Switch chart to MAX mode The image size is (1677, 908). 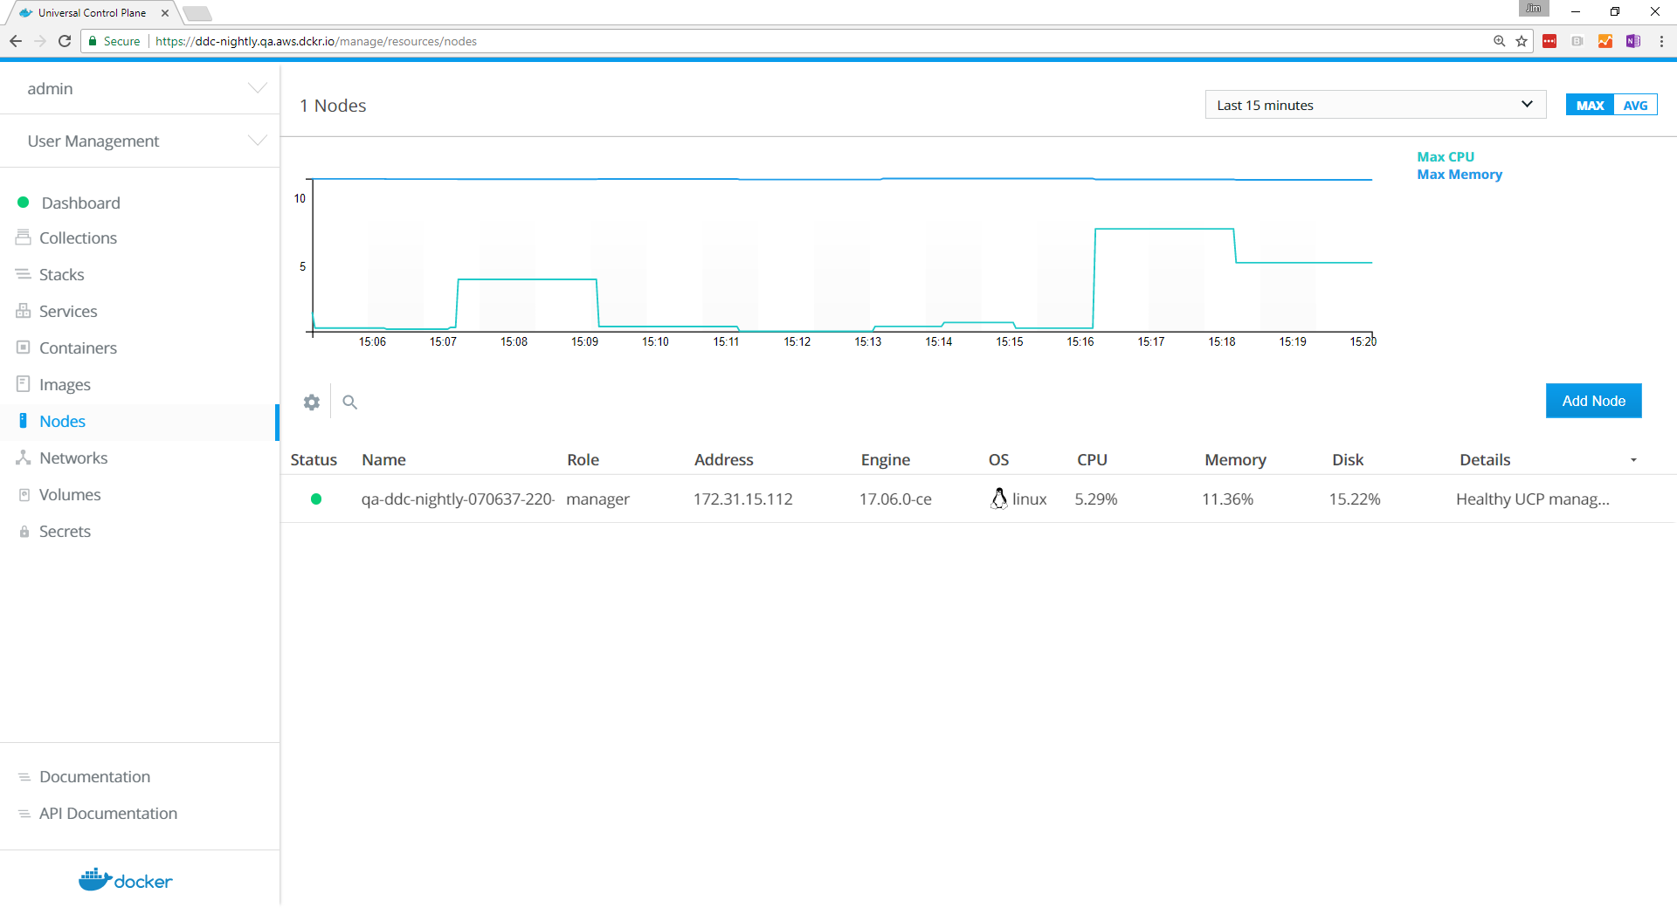tap(1590, 106)
